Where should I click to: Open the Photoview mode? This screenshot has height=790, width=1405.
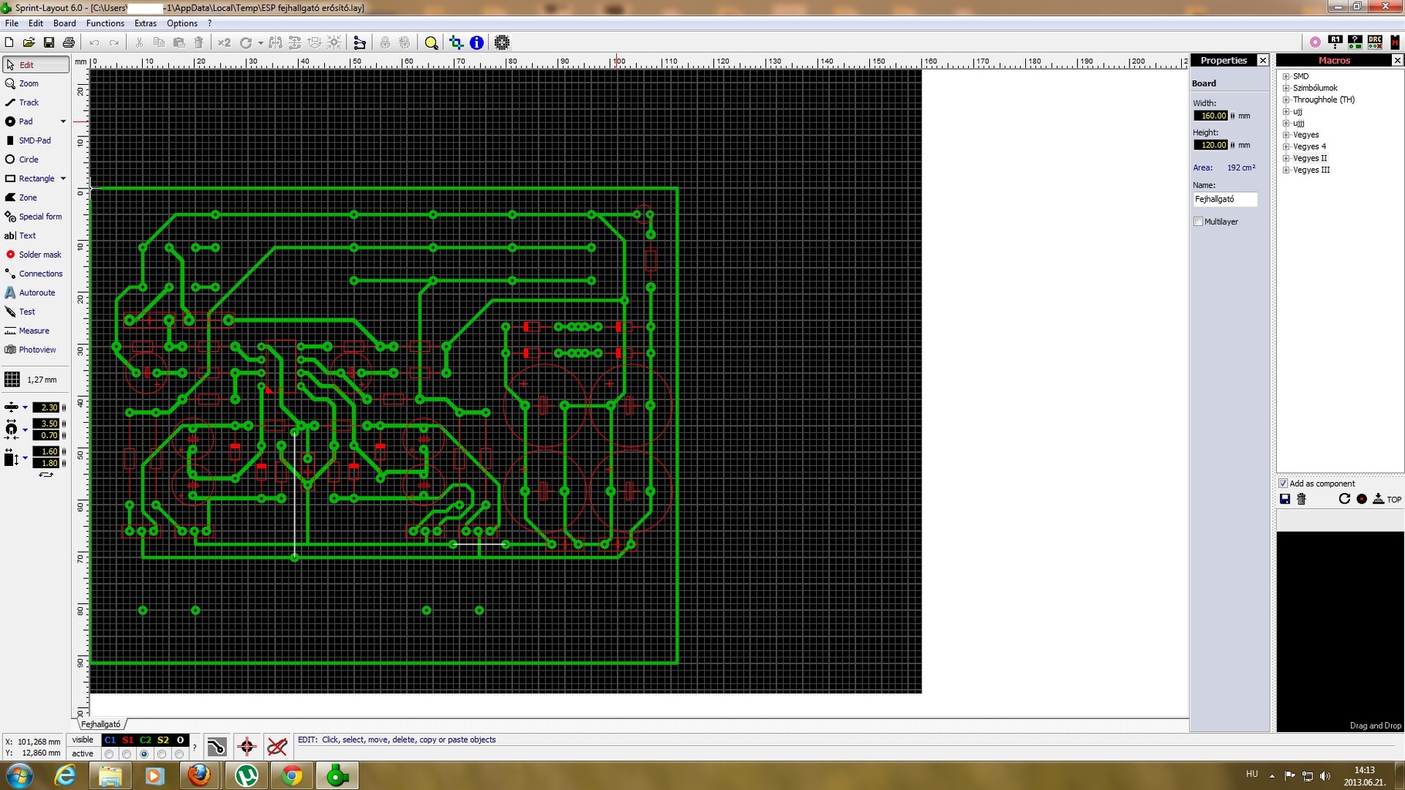pos(36,349)
